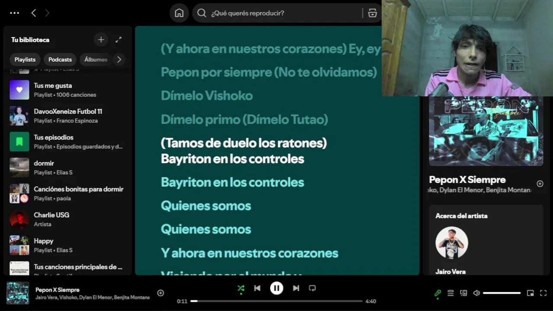The image size is (553, 311).
Task: Click the now-playing bar album thumbnail
Action: click(18, 293)
